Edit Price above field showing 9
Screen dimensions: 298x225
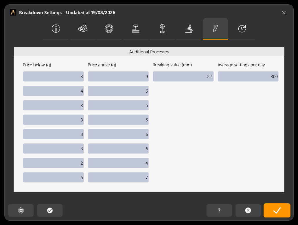[118, 76]
